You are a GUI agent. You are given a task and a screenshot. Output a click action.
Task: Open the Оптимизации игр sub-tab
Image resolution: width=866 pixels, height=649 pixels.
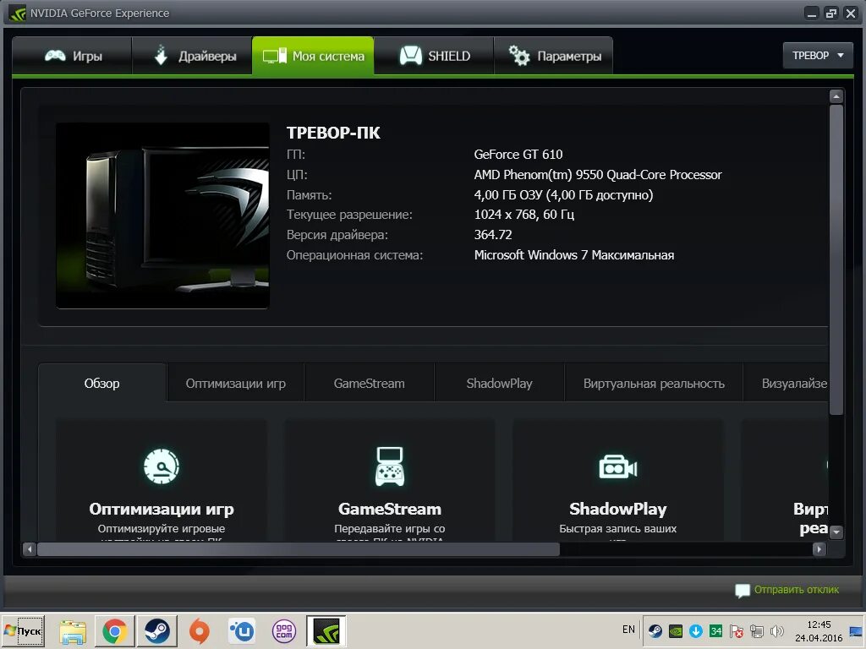point(235,383)
